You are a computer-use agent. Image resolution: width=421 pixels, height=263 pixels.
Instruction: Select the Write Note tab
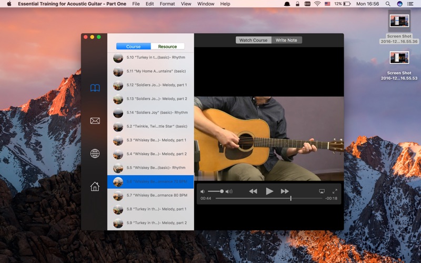tap(286, 40)
